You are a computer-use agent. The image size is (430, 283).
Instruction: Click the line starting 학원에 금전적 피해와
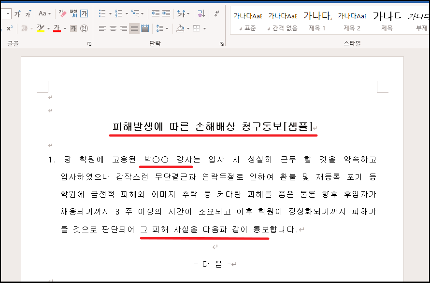click(x=218, y=194)
